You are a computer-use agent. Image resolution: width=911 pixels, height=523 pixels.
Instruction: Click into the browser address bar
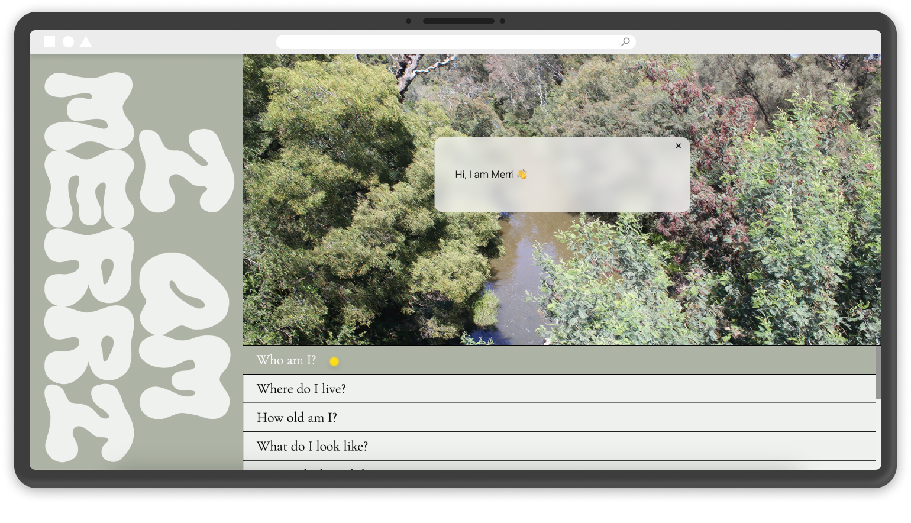pos(455,41)
